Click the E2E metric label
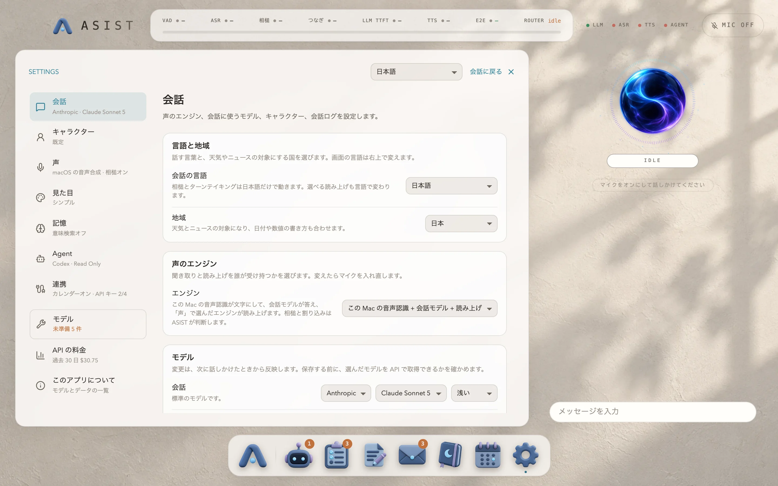The height and width of the screenshot is (486, 778). click(x=481, y=21)
